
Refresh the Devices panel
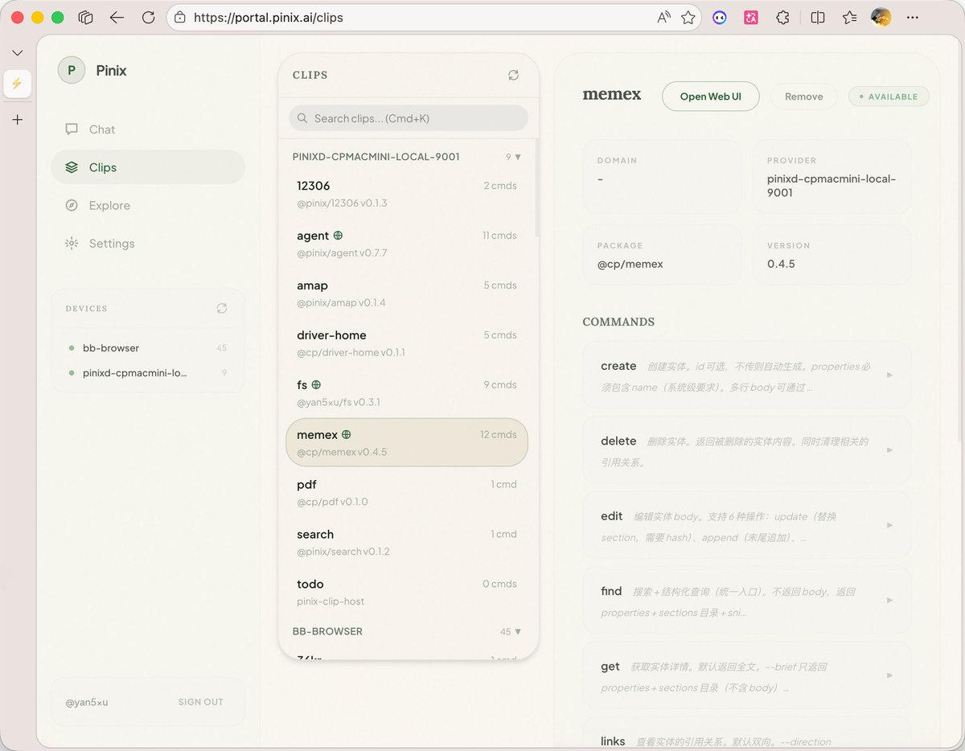[222, 308]
